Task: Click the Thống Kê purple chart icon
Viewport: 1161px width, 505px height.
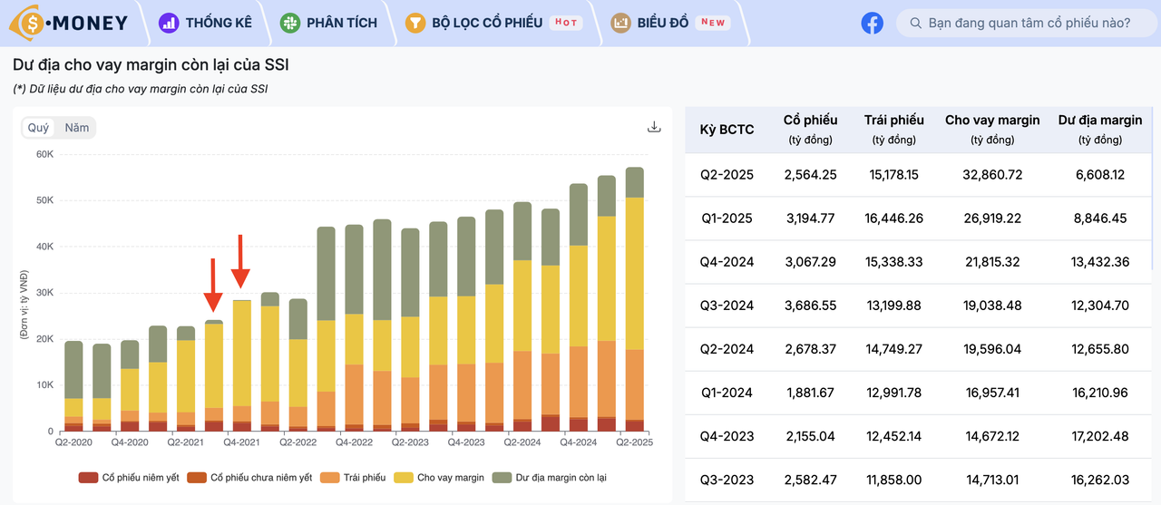Action: click(x=169, y=23)
